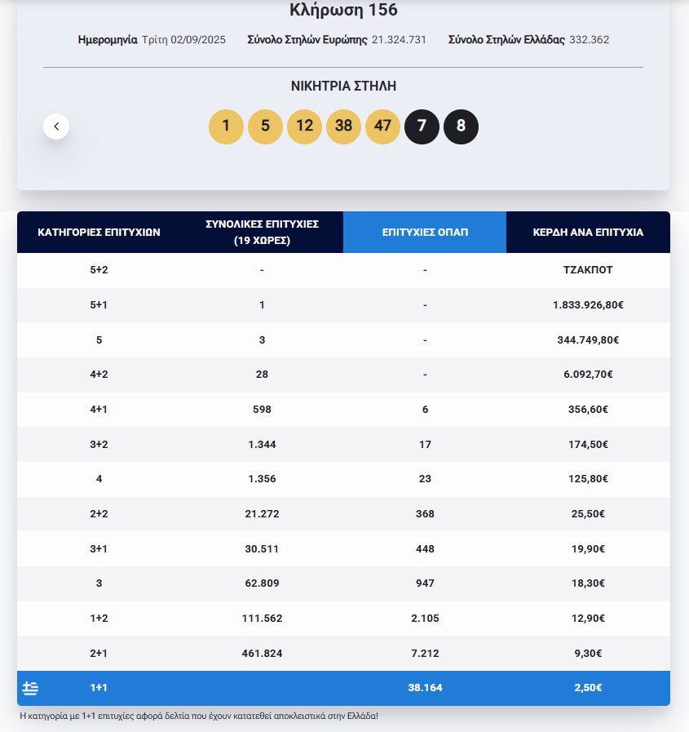
Task: Select the ΤΖΑΚΠΟΤ entry in the 5+2 row
Action: (x=588, y=269)
